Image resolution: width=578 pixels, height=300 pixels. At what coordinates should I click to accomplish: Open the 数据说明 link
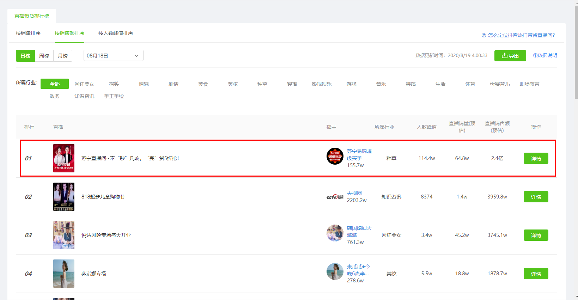coord(545,55)
